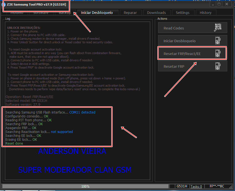Click 'Selected model: SM-G531H' log line
The height and width of the screenshot is (191, 235).
point(26,100)
